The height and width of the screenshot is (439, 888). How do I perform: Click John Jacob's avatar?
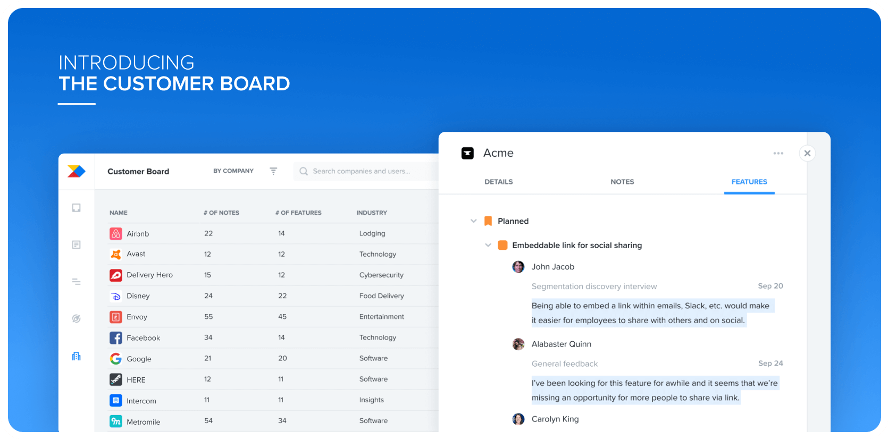point(518,267)
